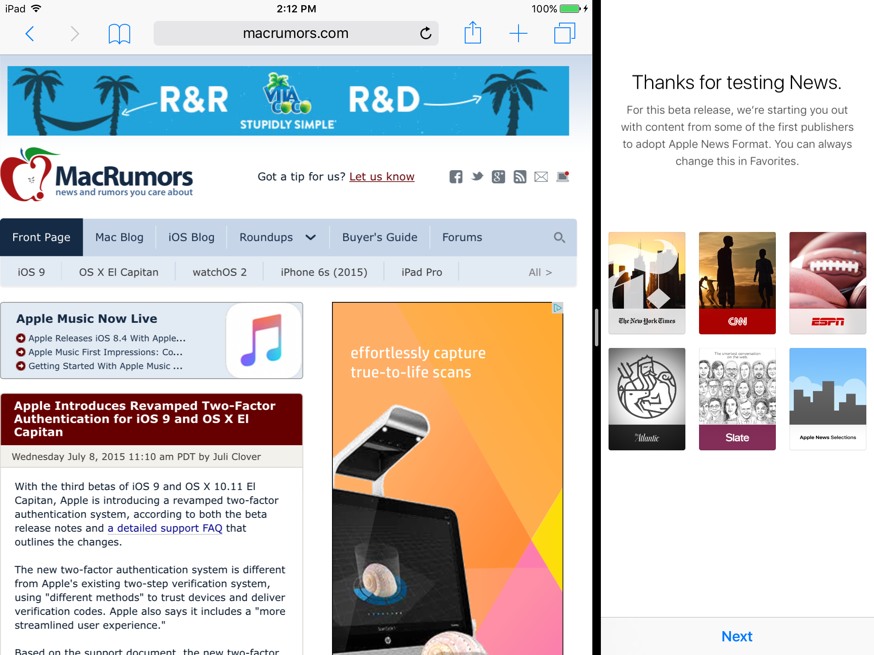874x655 pixels.
Task: Open 'Apple Releases iOS 8.4' story
Action: pyautogui.click(x=107, y=338)
